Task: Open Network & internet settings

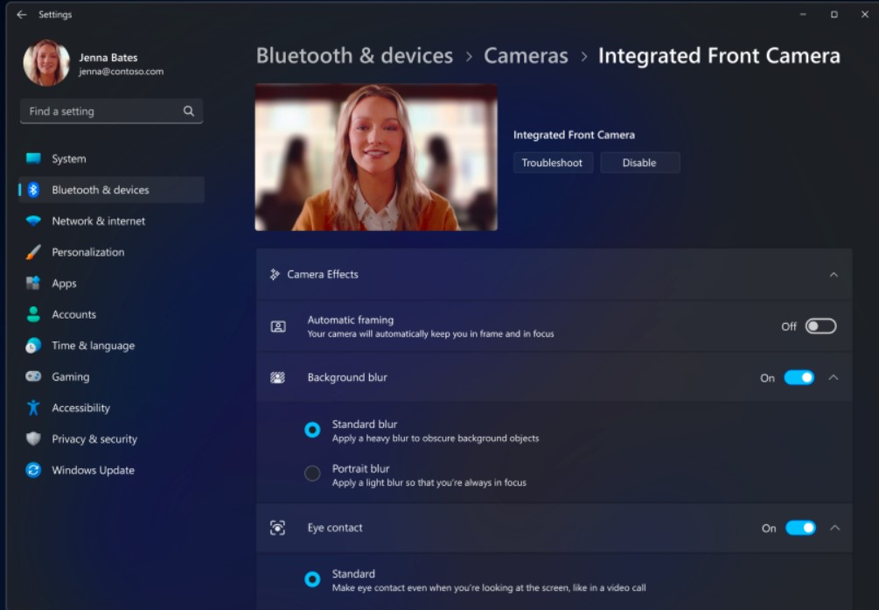Action: (x=112, y=221)
